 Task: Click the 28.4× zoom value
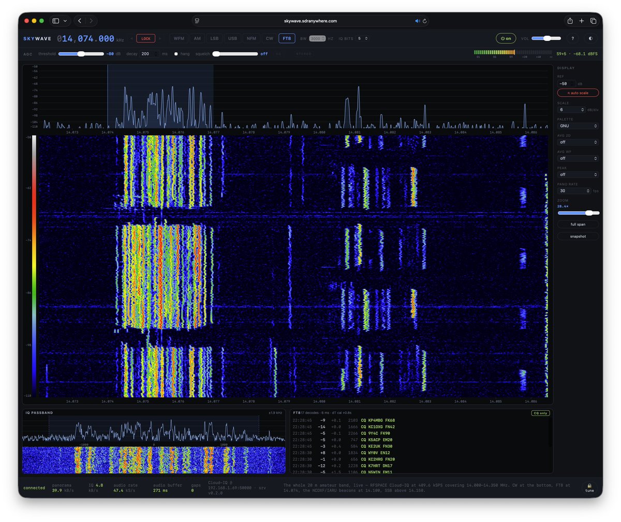pyautogui.click(x=563, y=206)
